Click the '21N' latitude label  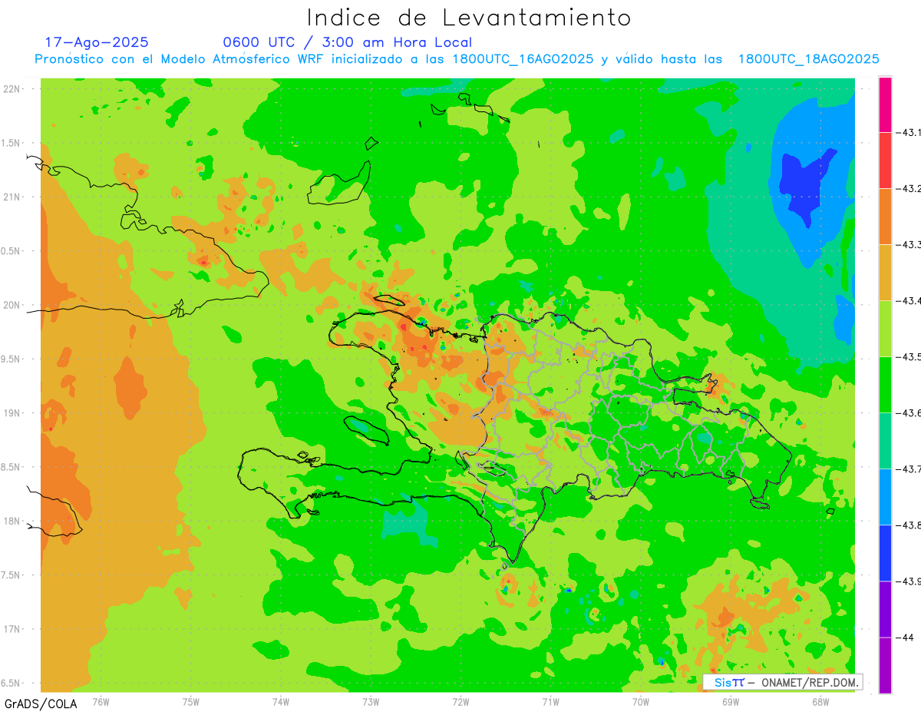coord(12,197)
